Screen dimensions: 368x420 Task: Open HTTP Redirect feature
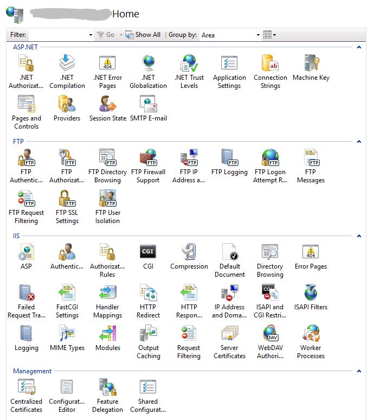[x=148, y=301]
